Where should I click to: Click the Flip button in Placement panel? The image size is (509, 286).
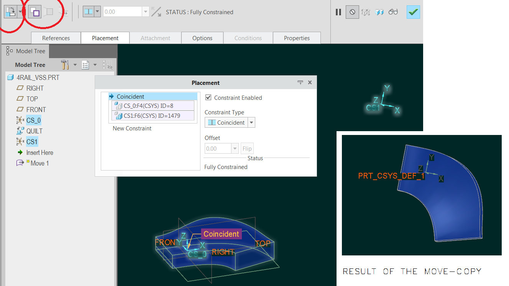pyautogui.click(x=247, y=148)
